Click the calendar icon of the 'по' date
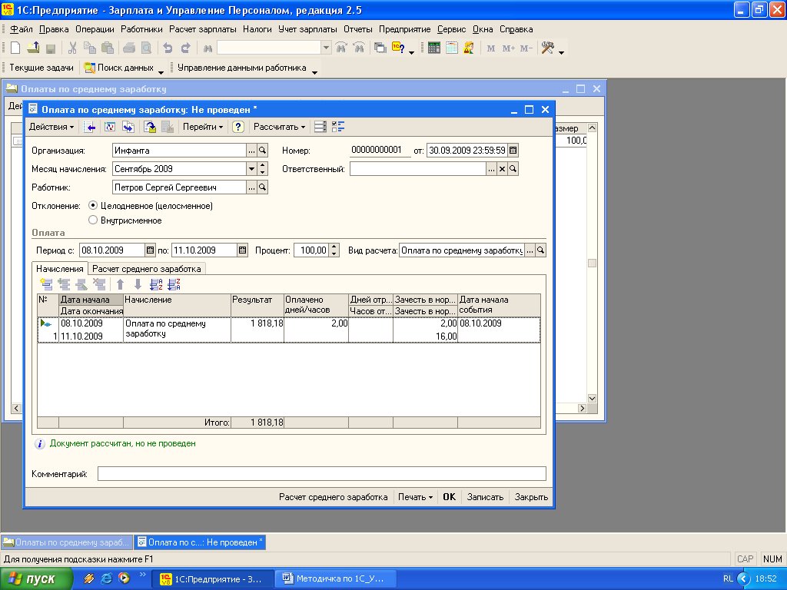The height and width of the screenshot is (590, 787). tap(242, 250)
